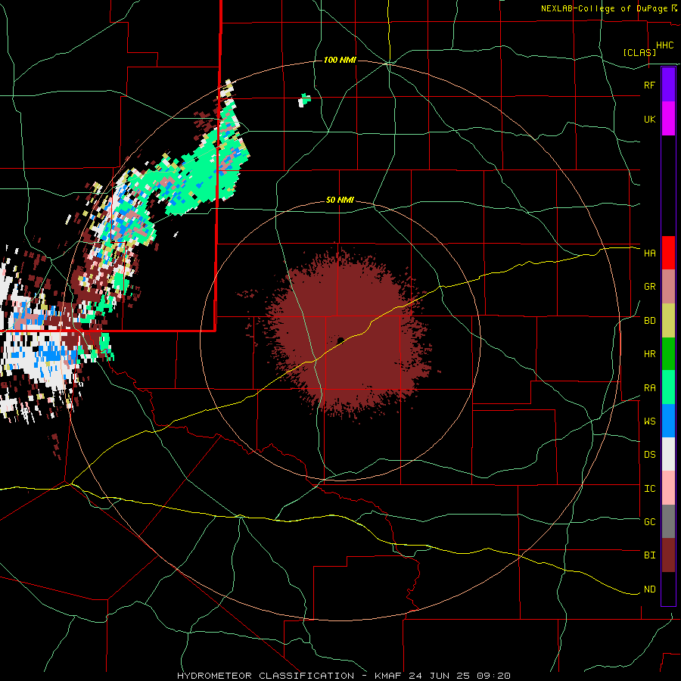681x681 pixels.
Task: Click the BD legend label
Action: pyautogui.click(x=649, y=321)
